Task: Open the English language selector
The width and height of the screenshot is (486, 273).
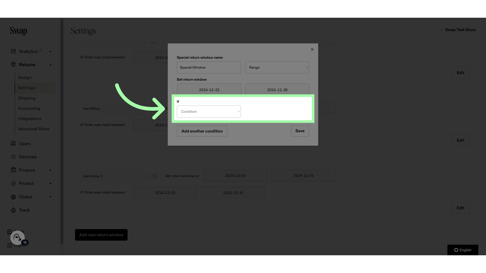Action: 463,250
